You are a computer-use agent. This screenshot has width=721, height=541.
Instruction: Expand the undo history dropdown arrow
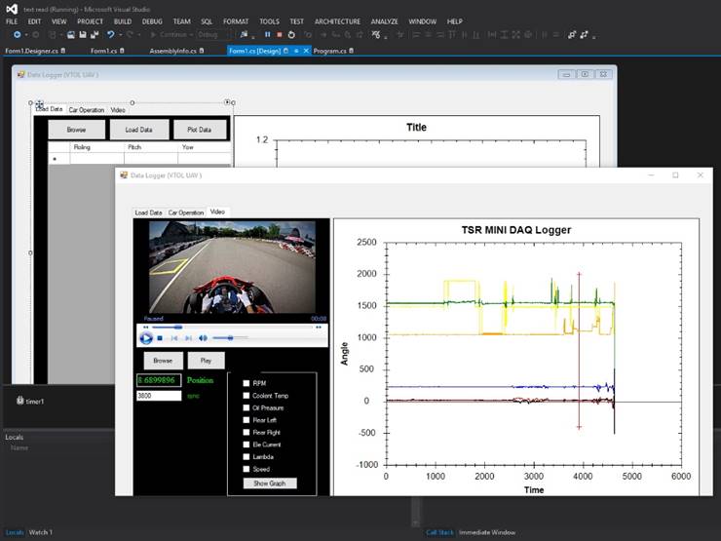(119, 34)
